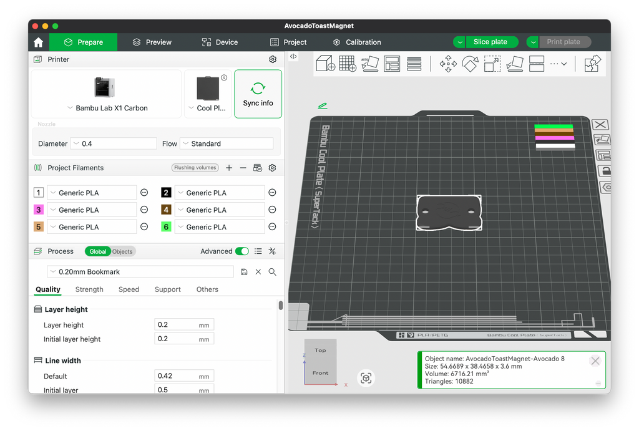The width and height of the screenshot is (639, 431).
Task: Open the nozzle Diameter 0.4 dropdown
Action: click(114, 143)
